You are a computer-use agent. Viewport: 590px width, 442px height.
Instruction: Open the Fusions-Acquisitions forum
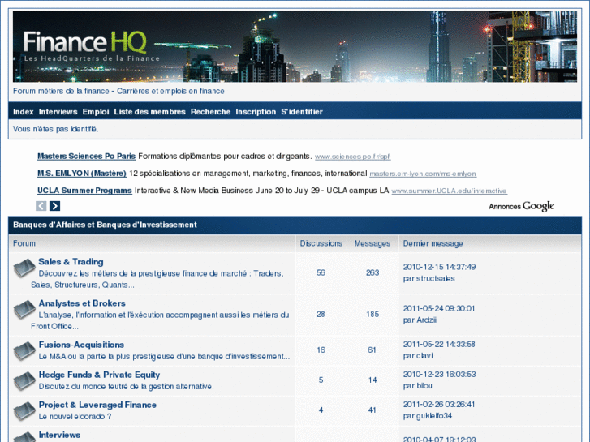click(x=81, y=345)
